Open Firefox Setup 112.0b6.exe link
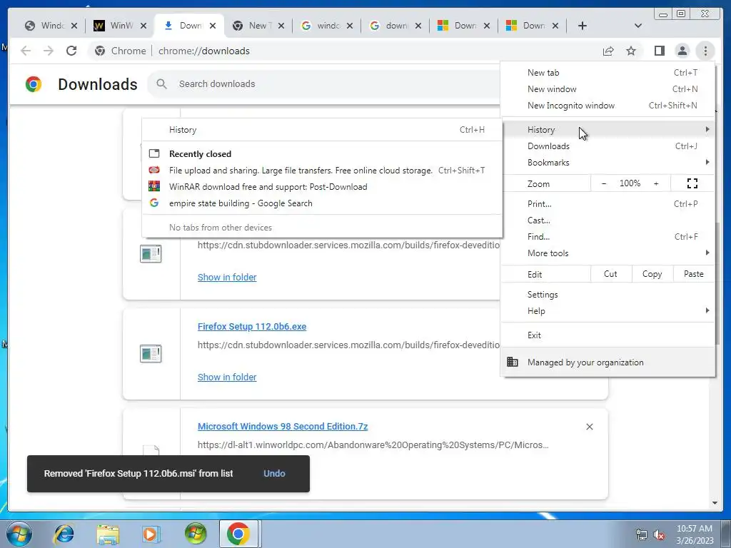Screen dimensions: 731x548 [252, 327]
